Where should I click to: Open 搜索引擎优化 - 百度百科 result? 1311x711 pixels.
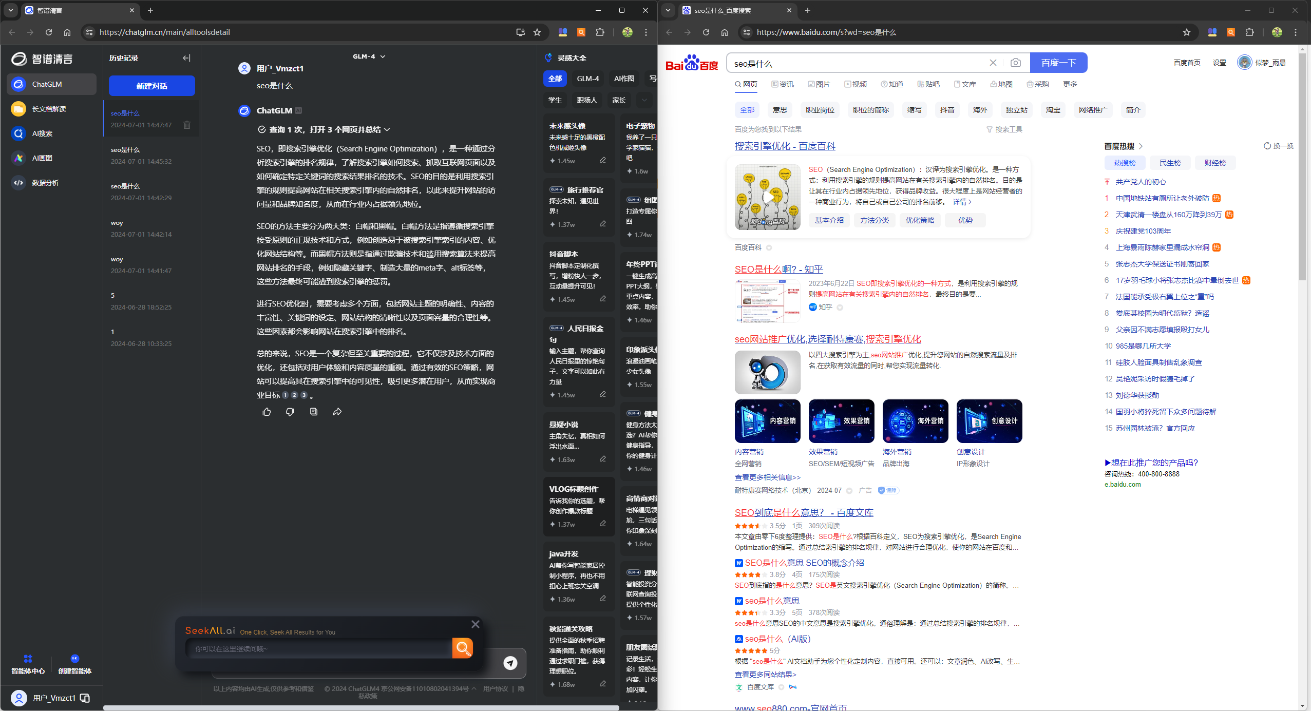(785, 146)
